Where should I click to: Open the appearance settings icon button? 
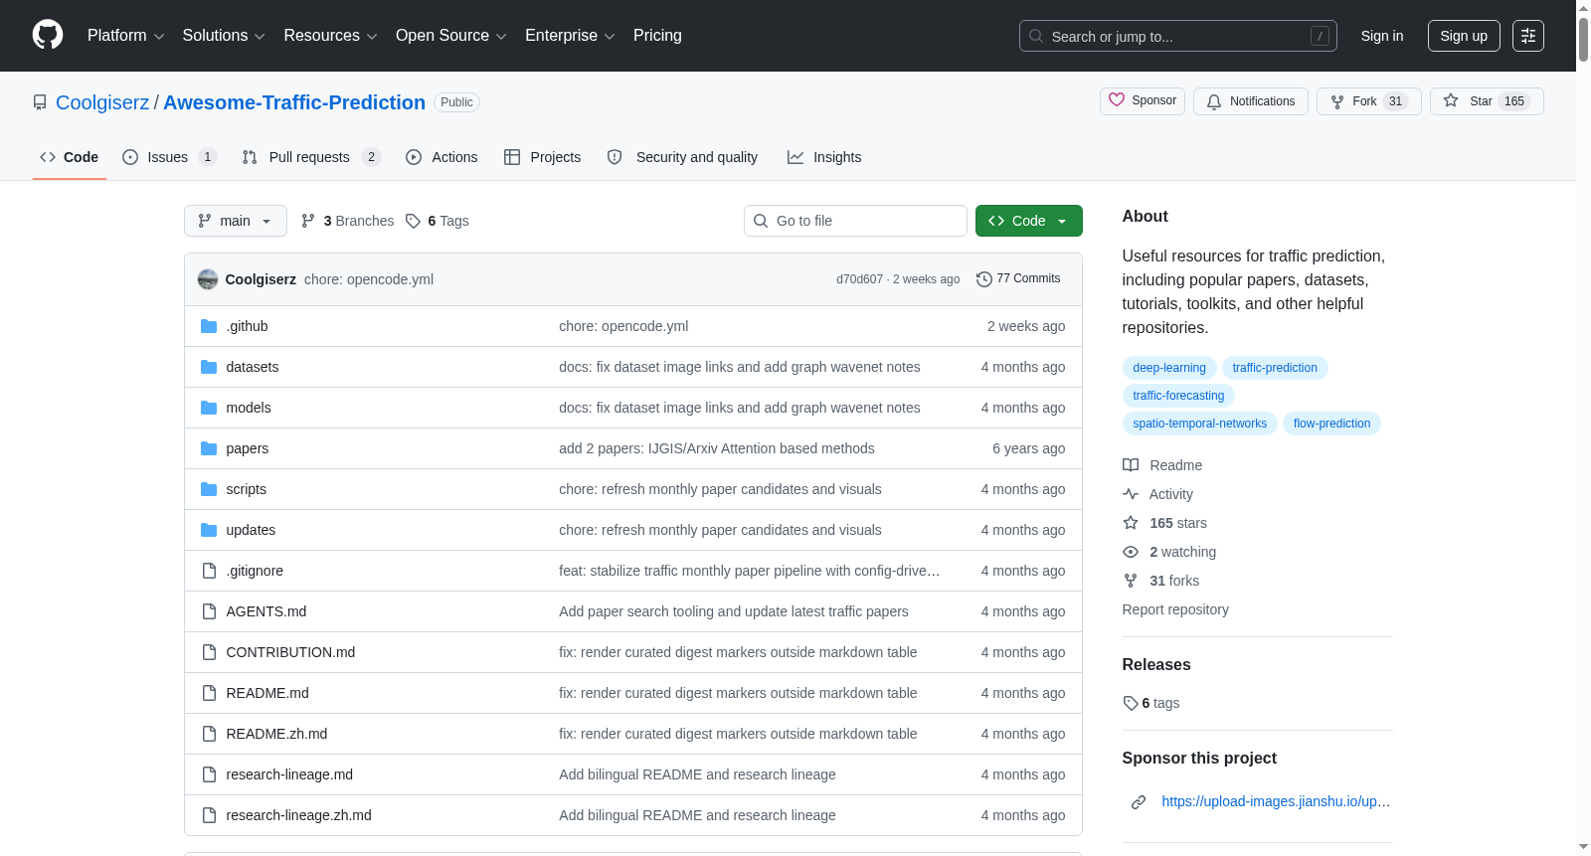(x=1528, y=36)
